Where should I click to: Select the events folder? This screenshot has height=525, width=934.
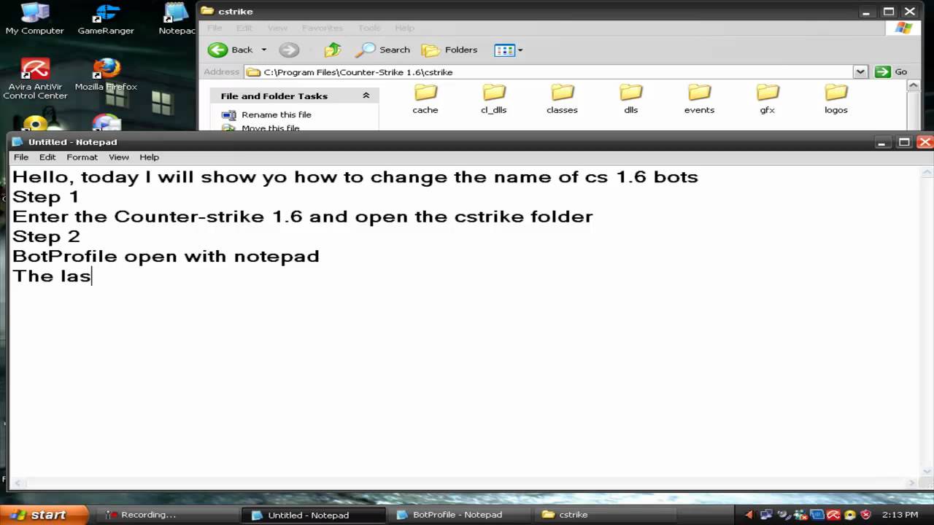[x=699, y=99]
